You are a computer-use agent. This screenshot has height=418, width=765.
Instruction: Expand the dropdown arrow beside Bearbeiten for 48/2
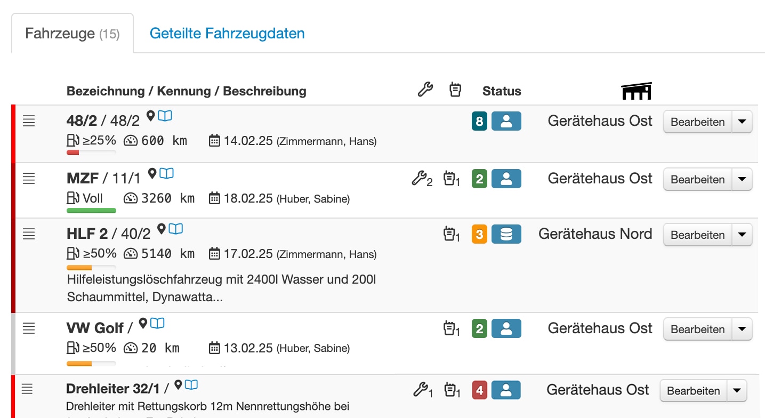point(742,122)
